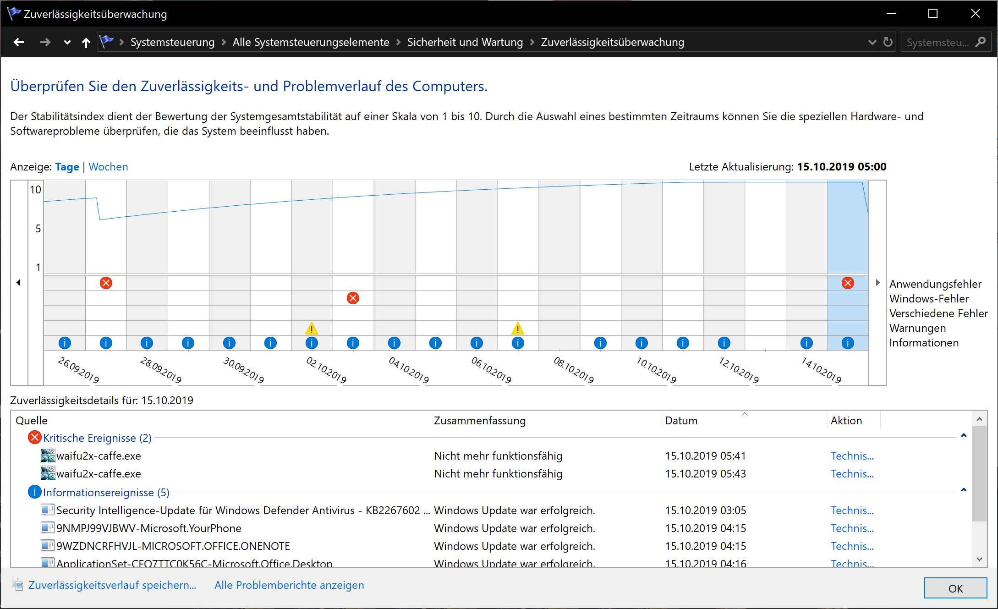
Task: Click the red error icon on 27.09.2019
Action: tap(106, 283)
